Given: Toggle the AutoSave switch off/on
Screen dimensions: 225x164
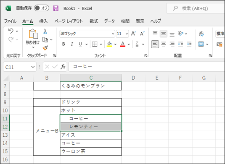Looking at the screenshot, I should point(42,8).
